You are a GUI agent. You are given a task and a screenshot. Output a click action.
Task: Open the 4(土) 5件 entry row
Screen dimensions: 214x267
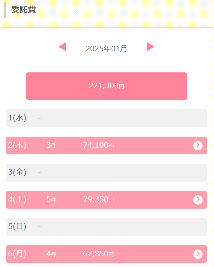click(106, 200)
